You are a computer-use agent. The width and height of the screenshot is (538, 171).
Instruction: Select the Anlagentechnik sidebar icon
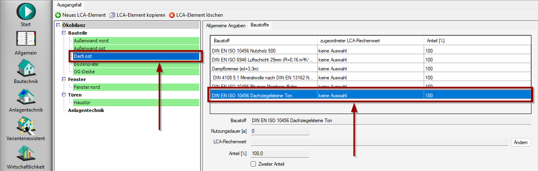[x=26, y=96]
